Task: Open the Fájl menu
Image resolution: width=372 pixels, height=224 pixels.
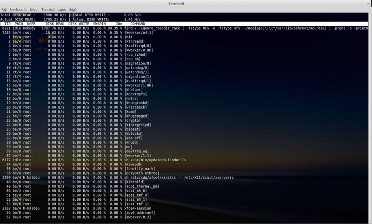Action: (4, 9)
